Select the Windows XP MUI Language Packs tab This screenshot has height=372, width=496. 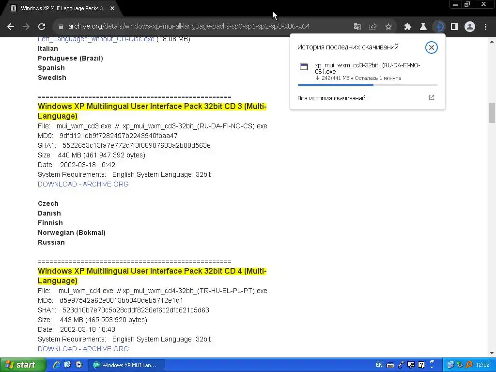point(62,8)
